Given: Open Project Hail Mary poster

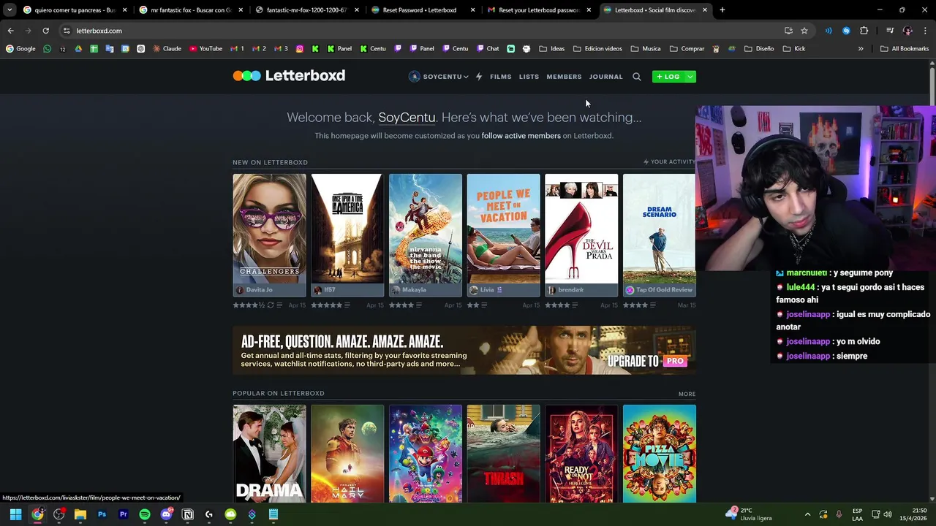Looking at the screenshot, I should (x=347, y=454).
